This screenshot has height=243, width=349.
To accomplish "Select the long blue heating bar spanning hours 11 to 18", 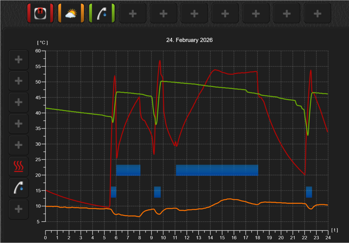I will (217, 170).
